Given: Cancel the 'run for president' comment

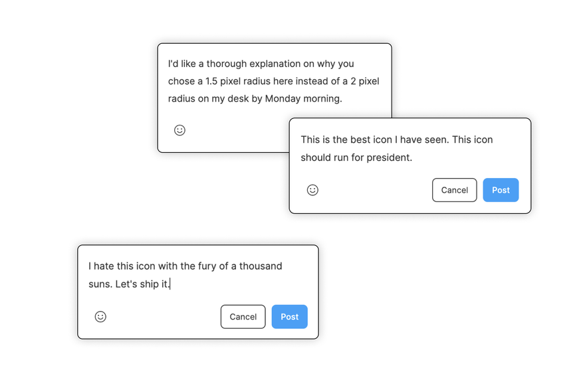Looking at the screenshot, I should [454, 190].
